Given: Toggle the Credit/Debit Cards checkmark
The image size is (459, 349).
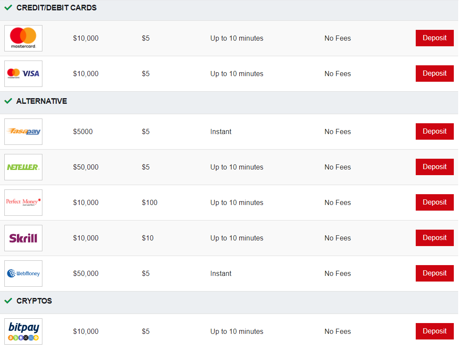Looking at the screenshot, I should [x=8, y=8].
